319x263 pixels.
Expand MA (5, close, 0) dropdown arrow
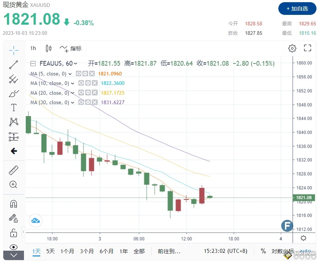(70, 74)
